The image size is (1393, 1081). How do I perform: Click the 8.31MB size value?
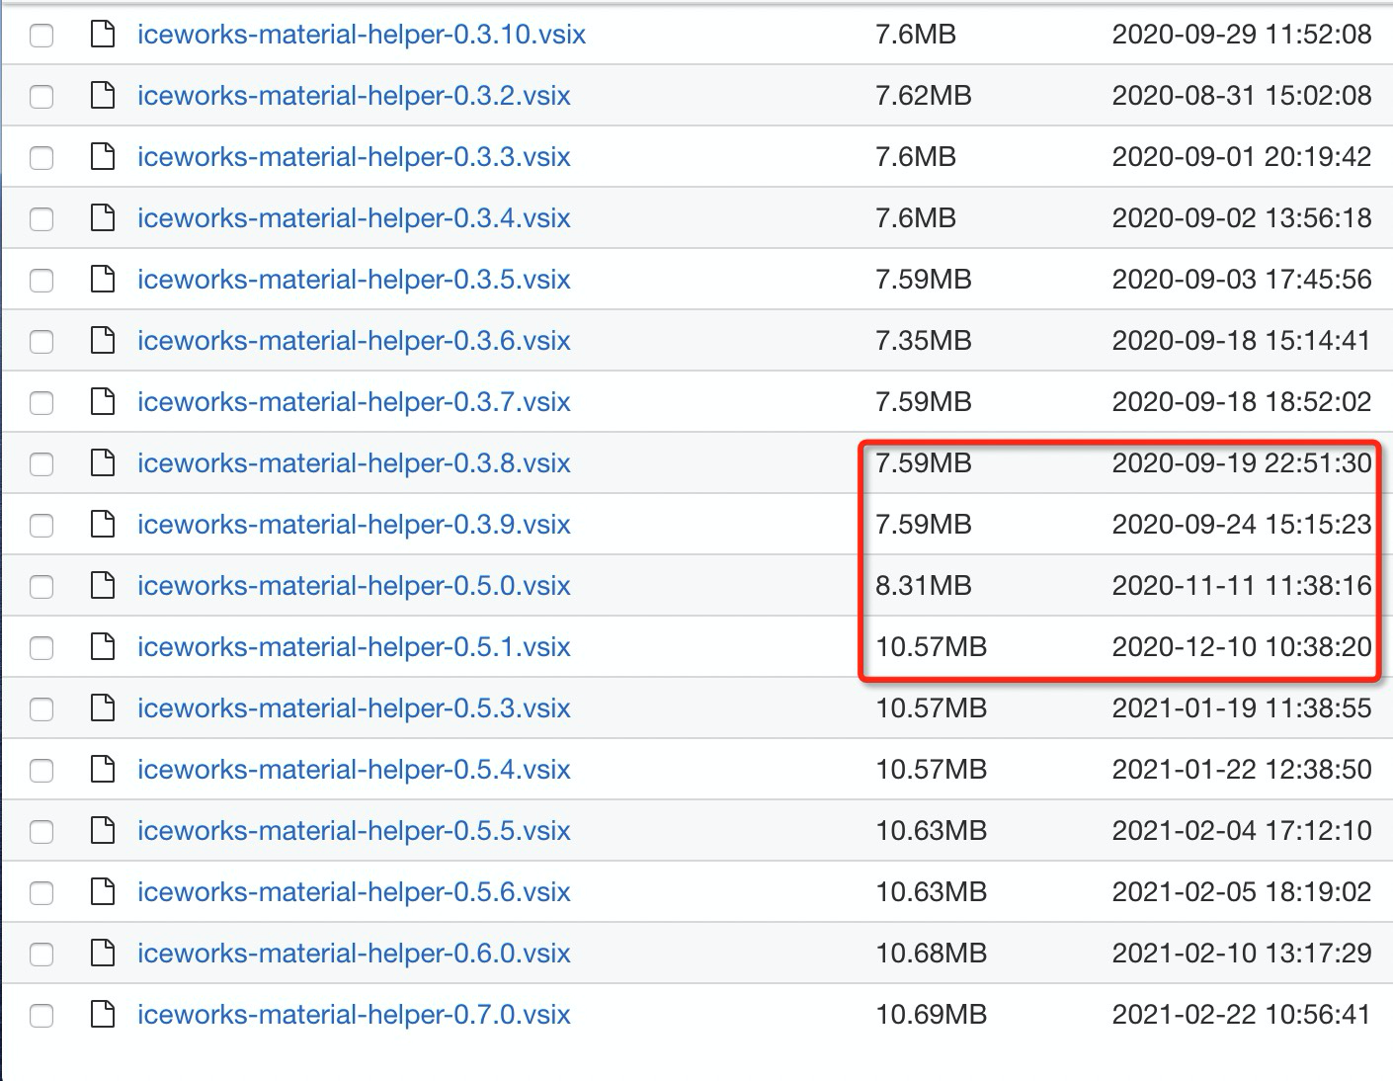click(x=924, y=586)
